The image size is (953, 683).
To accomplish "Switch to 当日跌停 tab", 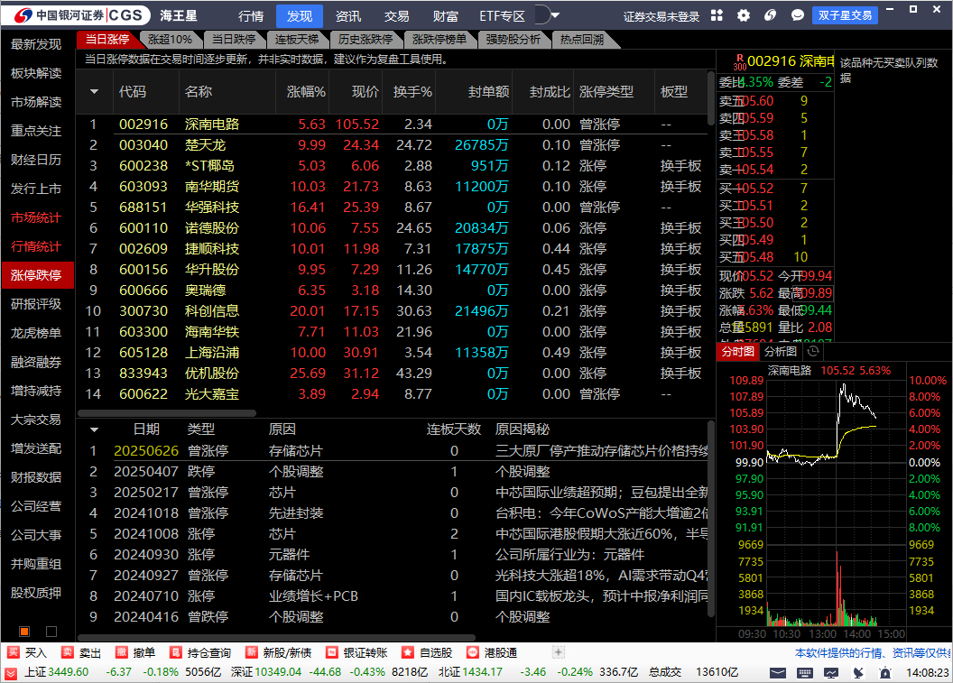I will [234, 40].
